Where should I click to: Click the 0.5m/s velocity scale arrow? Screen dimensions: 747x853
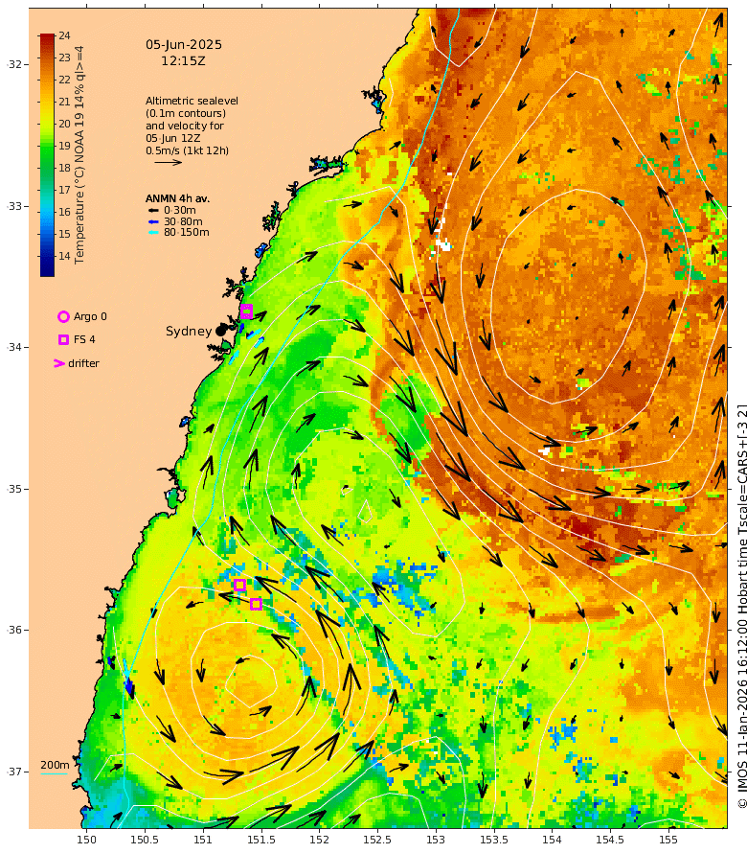point(168,162)
